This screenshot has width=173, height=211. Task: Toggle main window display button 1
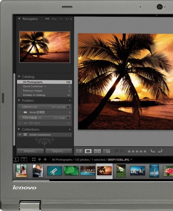tap(16, 159)
